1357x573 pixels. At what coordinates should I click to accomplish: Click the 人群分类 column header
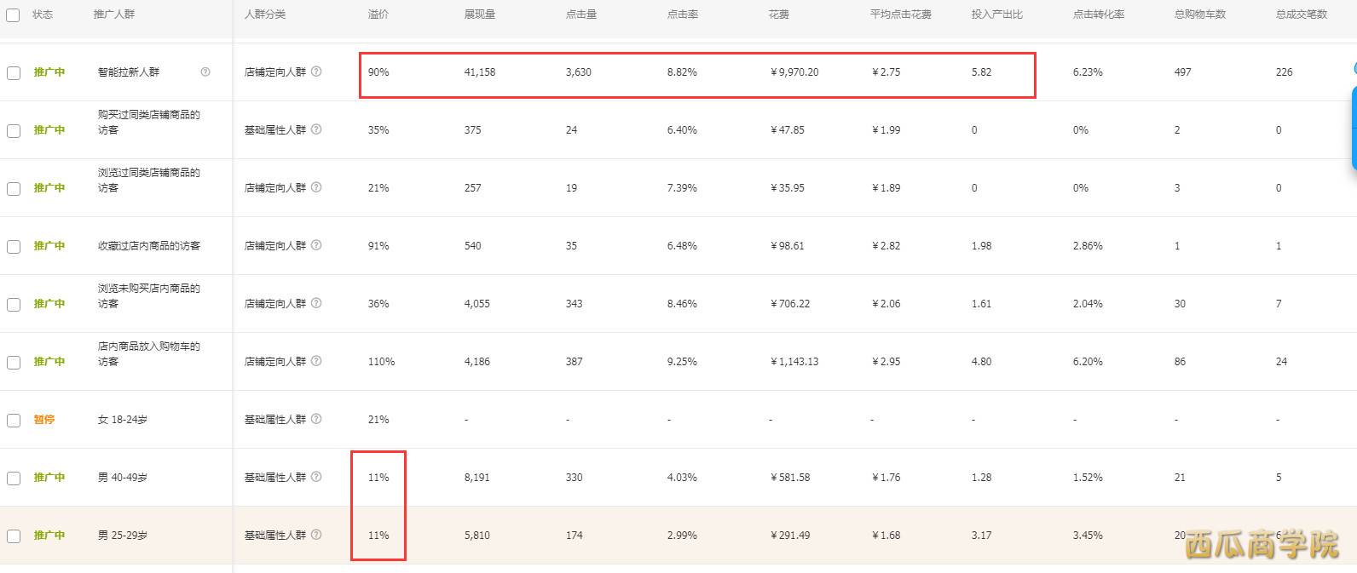pos(265,14)
